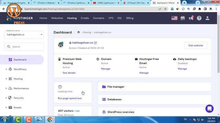Open the Databases card
220x123 pixels.
point(154,99)
